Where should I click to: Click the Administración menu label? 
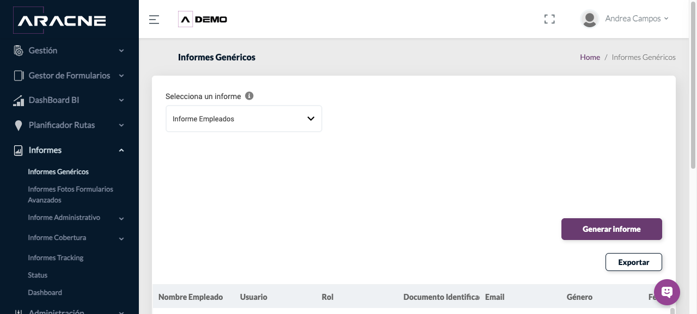pos(57,312)
